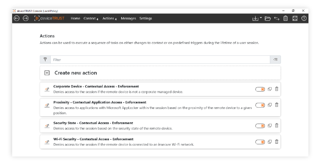Toggle the Security State enforcement switch
320x168 pixels.
pos(260,126)
